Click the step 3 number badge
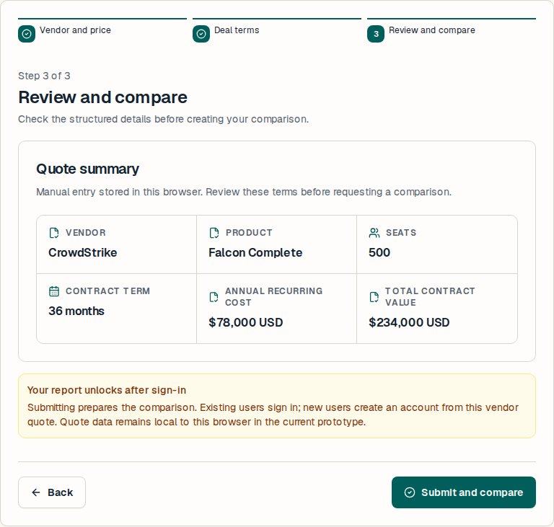 click(376, 34)
